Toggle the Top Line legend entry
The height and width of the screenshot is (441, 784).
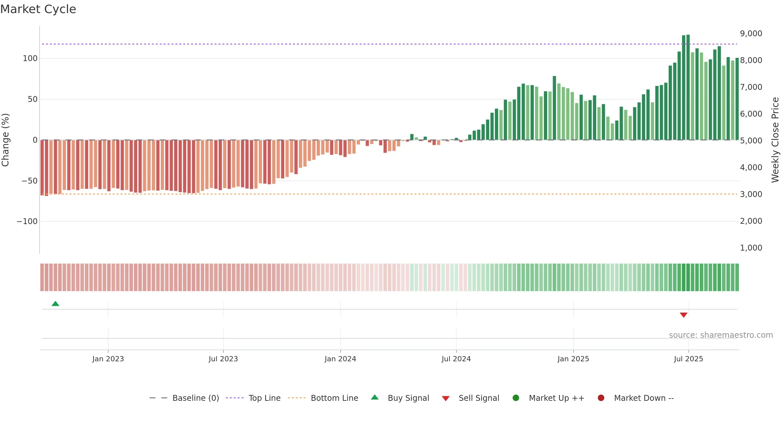[253, 398]
